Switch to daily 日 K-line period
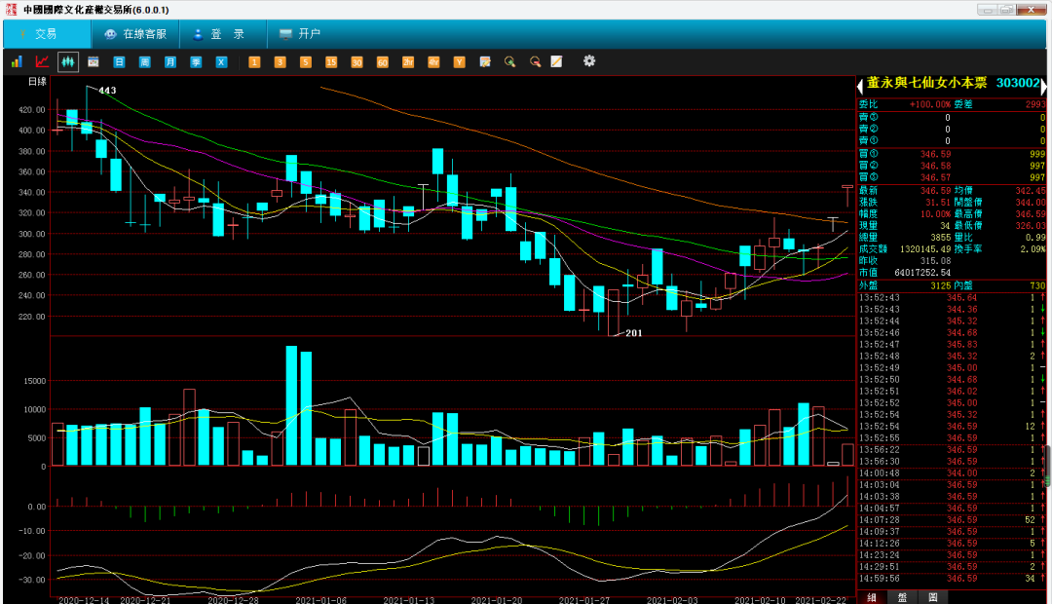The height and width of the screenshot is (604, 1052). coord(119,61)
